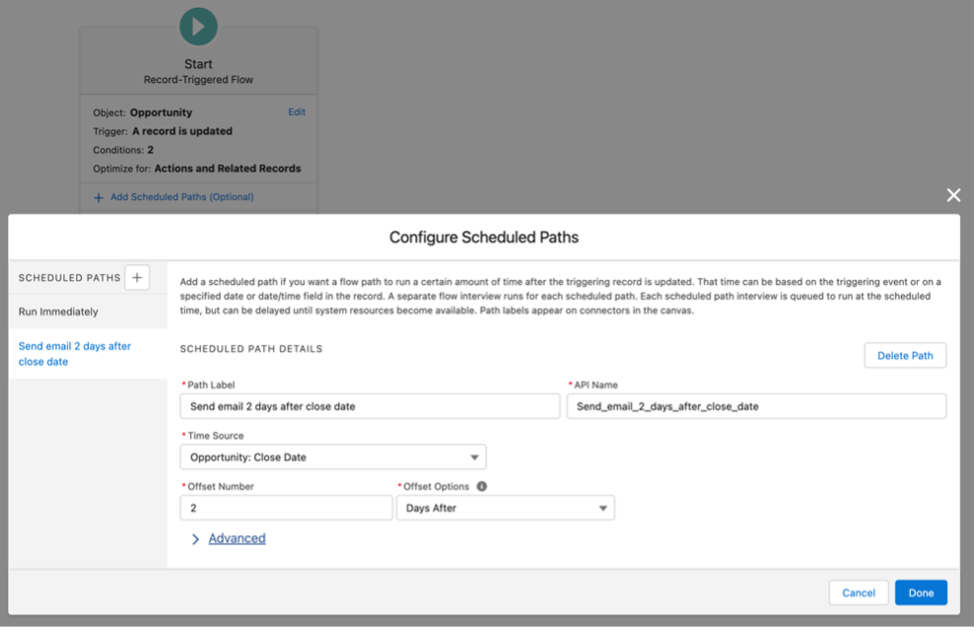Screen dimensions: 979x631
Task: Focus the Path Label input field
Action: click(x=370, y=406)
